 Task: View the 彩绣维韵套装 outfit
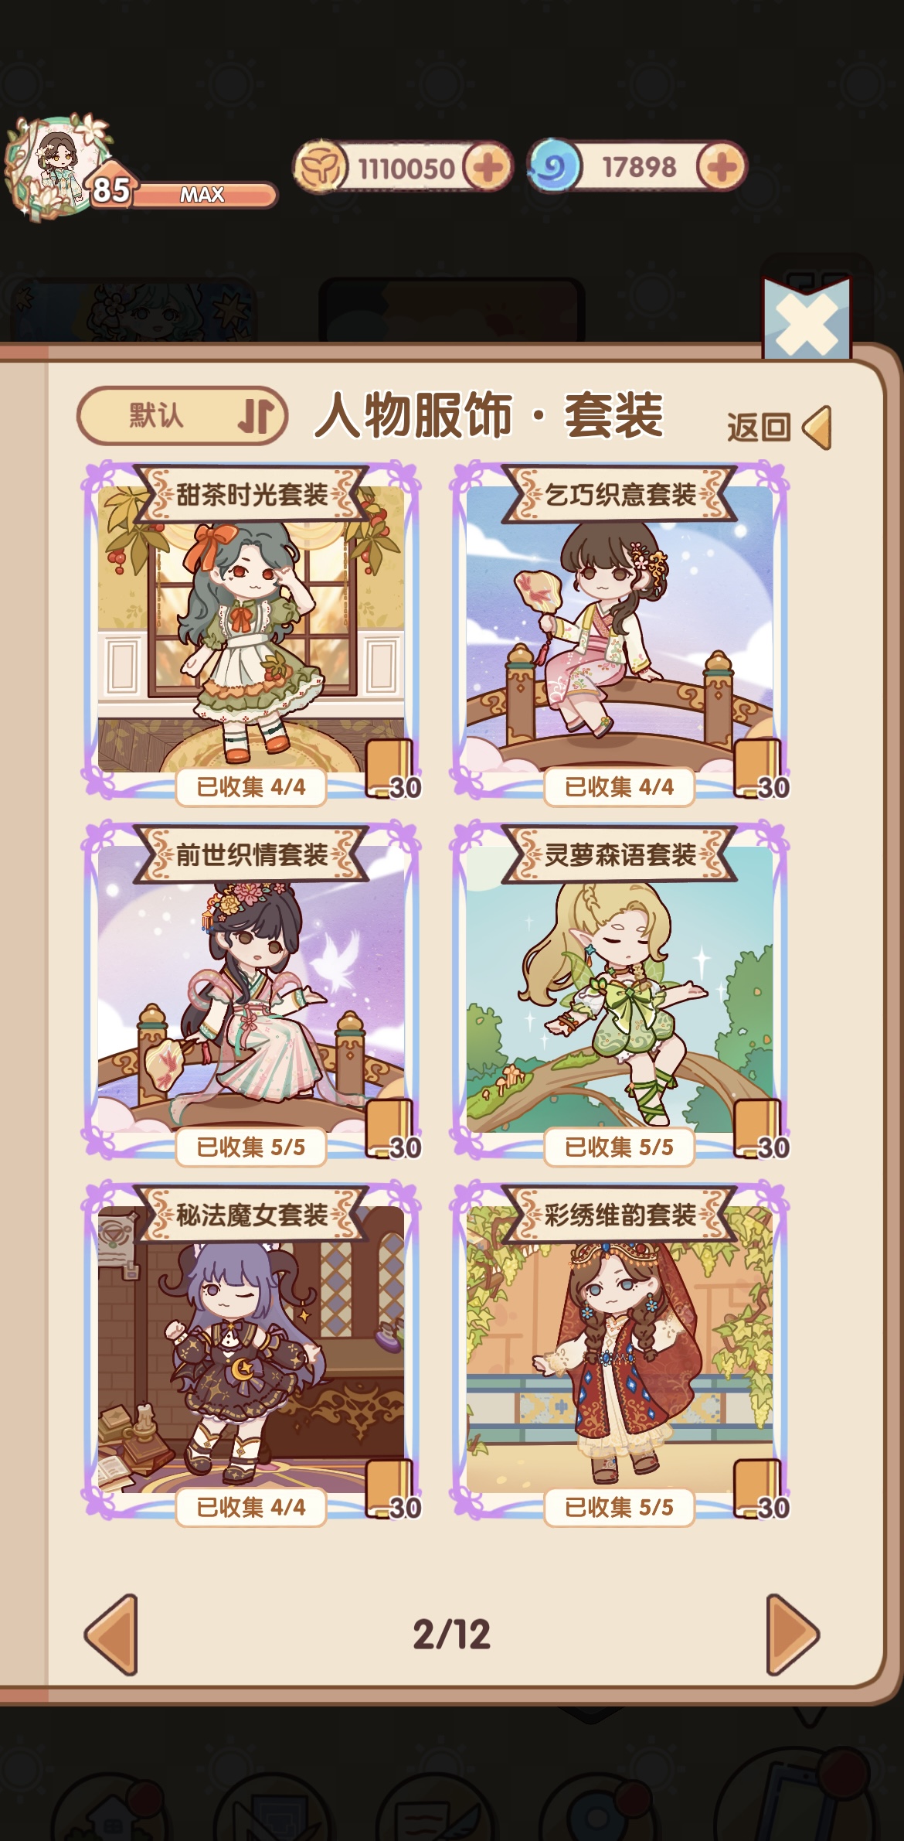[620, 1350]
